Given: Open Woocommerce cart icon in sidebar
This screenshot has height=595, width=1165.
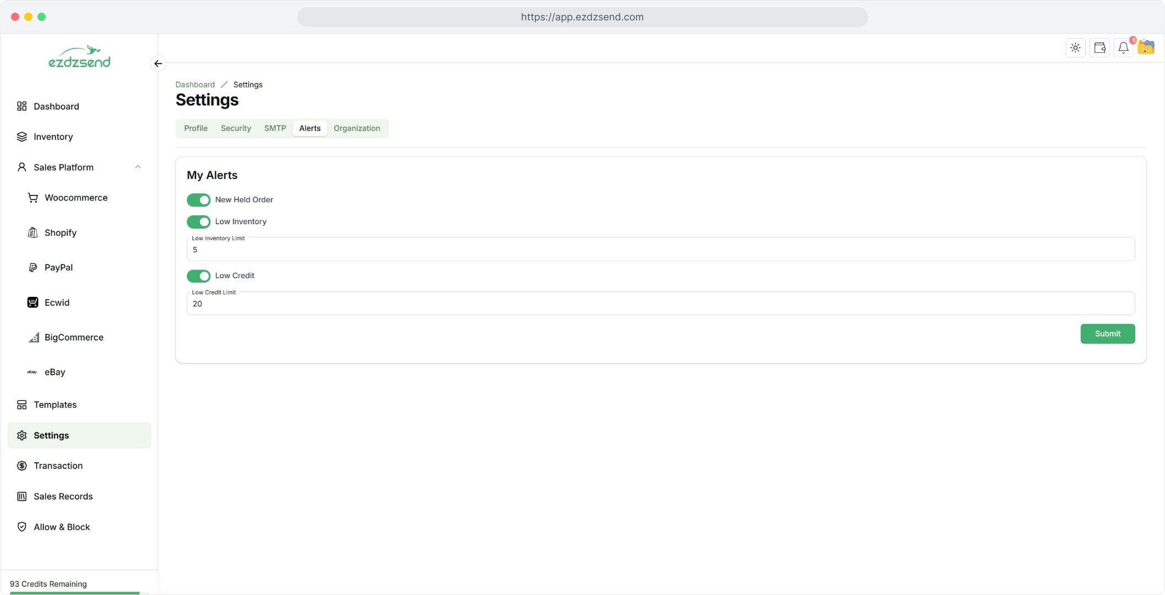Looking at the screenshot, I should tap(33, 198).
